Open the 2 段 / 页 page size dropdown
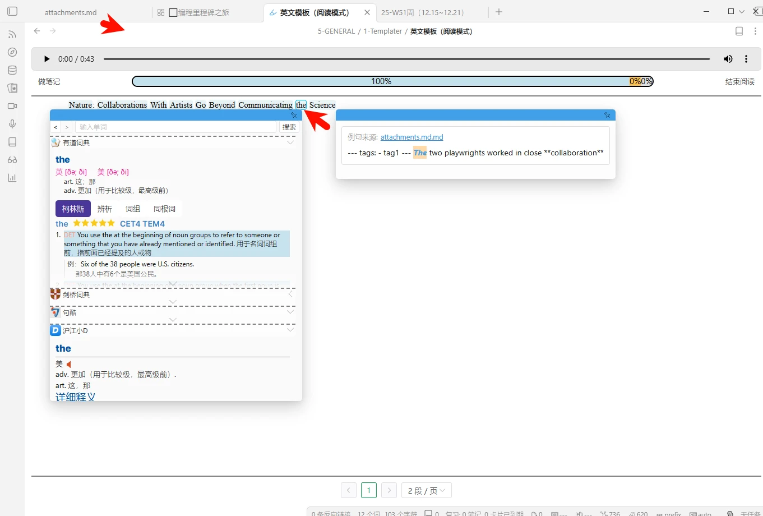The image size is (763, 516). [427, 491]
